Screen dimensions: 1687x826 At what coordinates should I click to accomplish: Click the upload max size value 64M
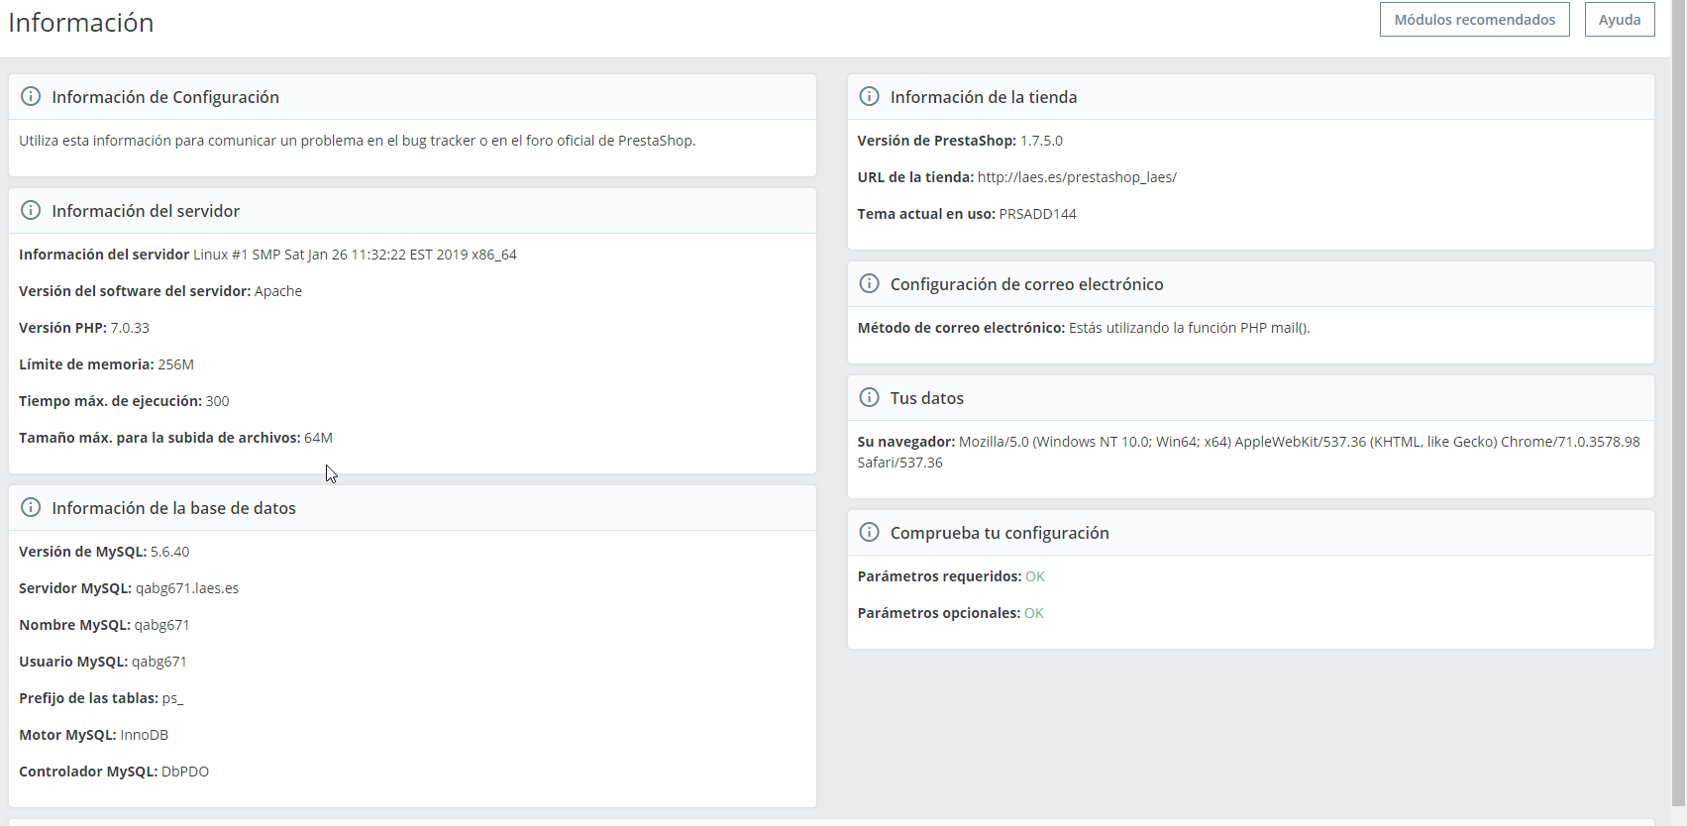318,438
